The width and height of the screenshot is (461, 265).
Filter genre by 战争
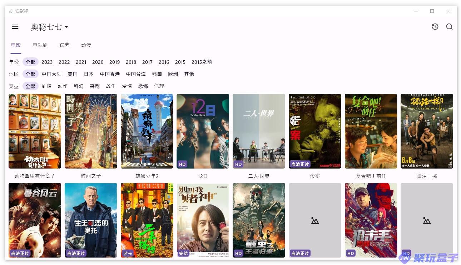coord(111,86)
